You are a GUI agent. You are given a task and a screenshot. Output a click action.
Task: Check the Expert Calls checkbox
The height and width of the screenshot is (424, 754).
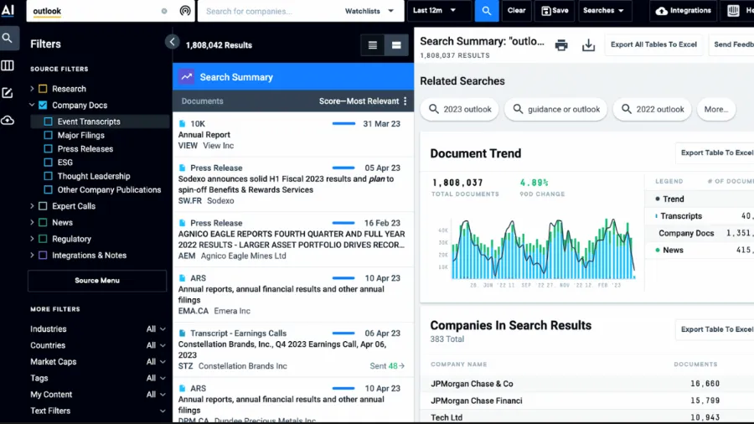pos(43,206)
